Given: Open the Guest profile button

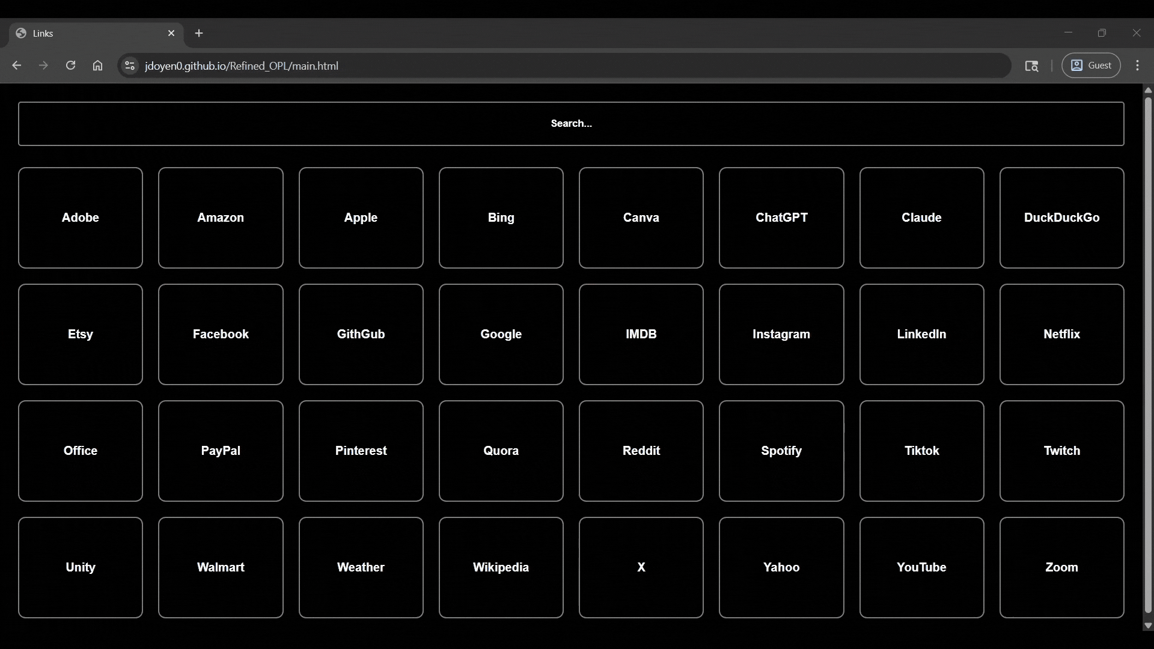Looking at the screenshot, I should point(1091,66).
